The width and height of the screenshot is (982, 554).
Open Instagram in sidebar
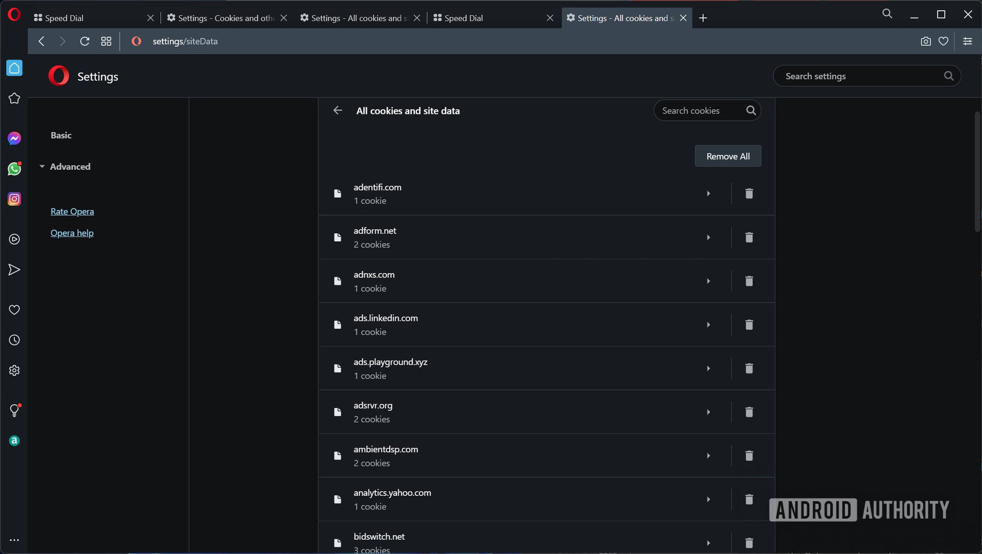click(x=14, y=199)
